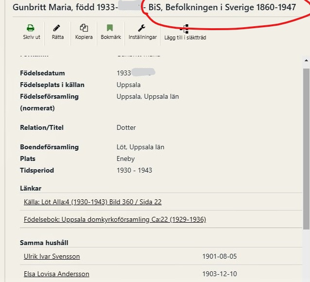
Task: Open household member Elsa Lovisa Andersson
Action: [56, 274]
